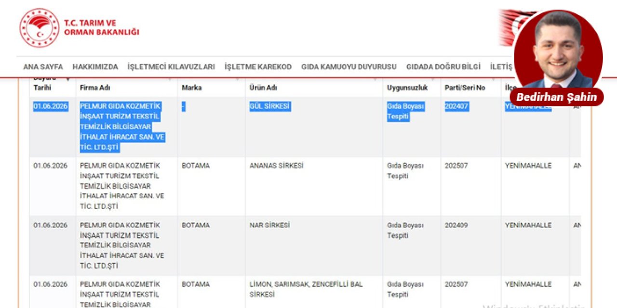Sort by the Parti/Seri No column header
The height and width of the screenshot is (308, 617).
point(465,88)
